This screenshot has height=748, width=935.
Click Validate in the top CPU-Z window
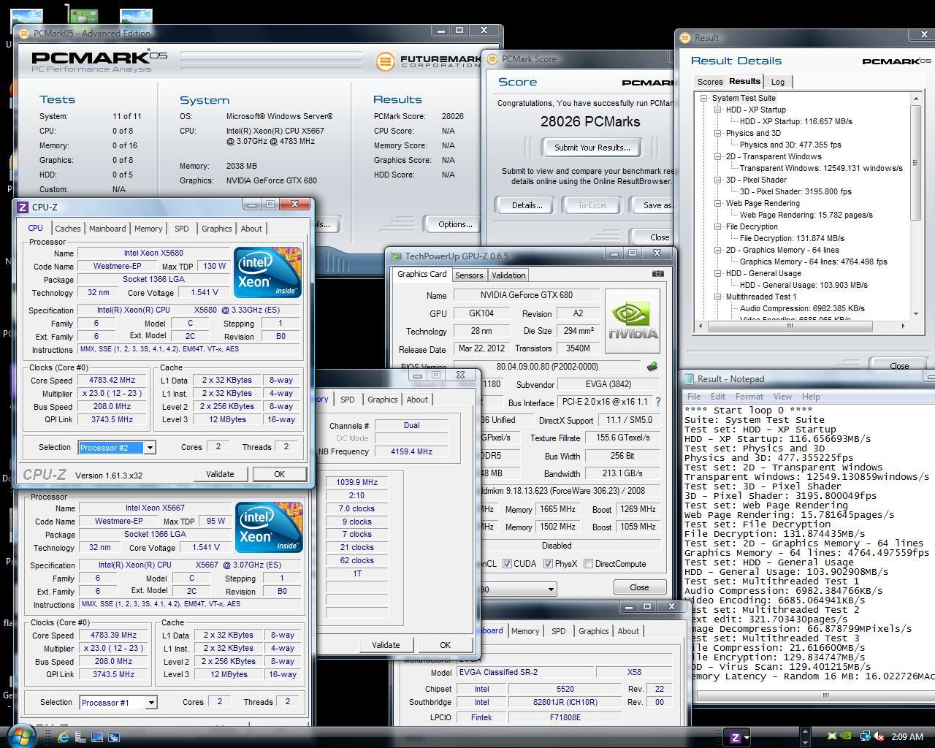click(x=220, y=474)
